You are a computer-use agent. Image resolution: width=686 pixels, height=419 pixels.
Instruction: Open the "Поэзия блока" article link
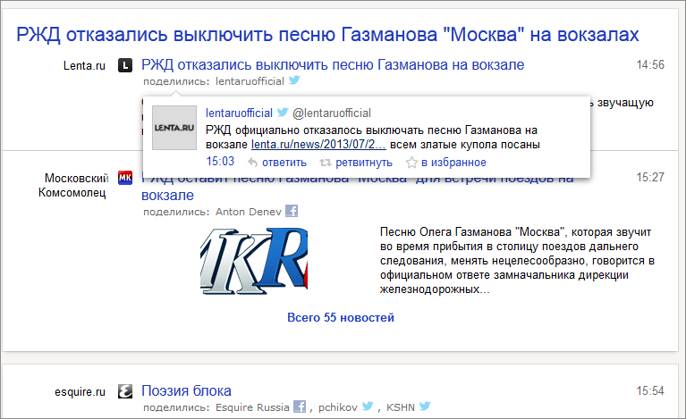tap(186, 390)
